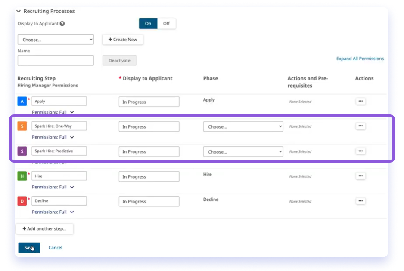The width and height of the screenshot is (404, 271).
Task: Click the orange S icon for Spark Hire: One-Way
Action: (x=22, y=126)
